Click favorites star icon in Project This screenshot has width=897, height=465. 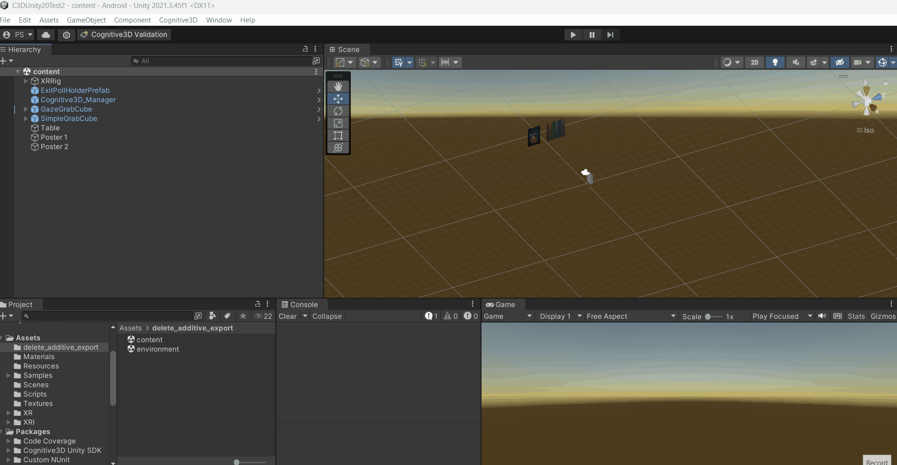(x=243, y=316)
